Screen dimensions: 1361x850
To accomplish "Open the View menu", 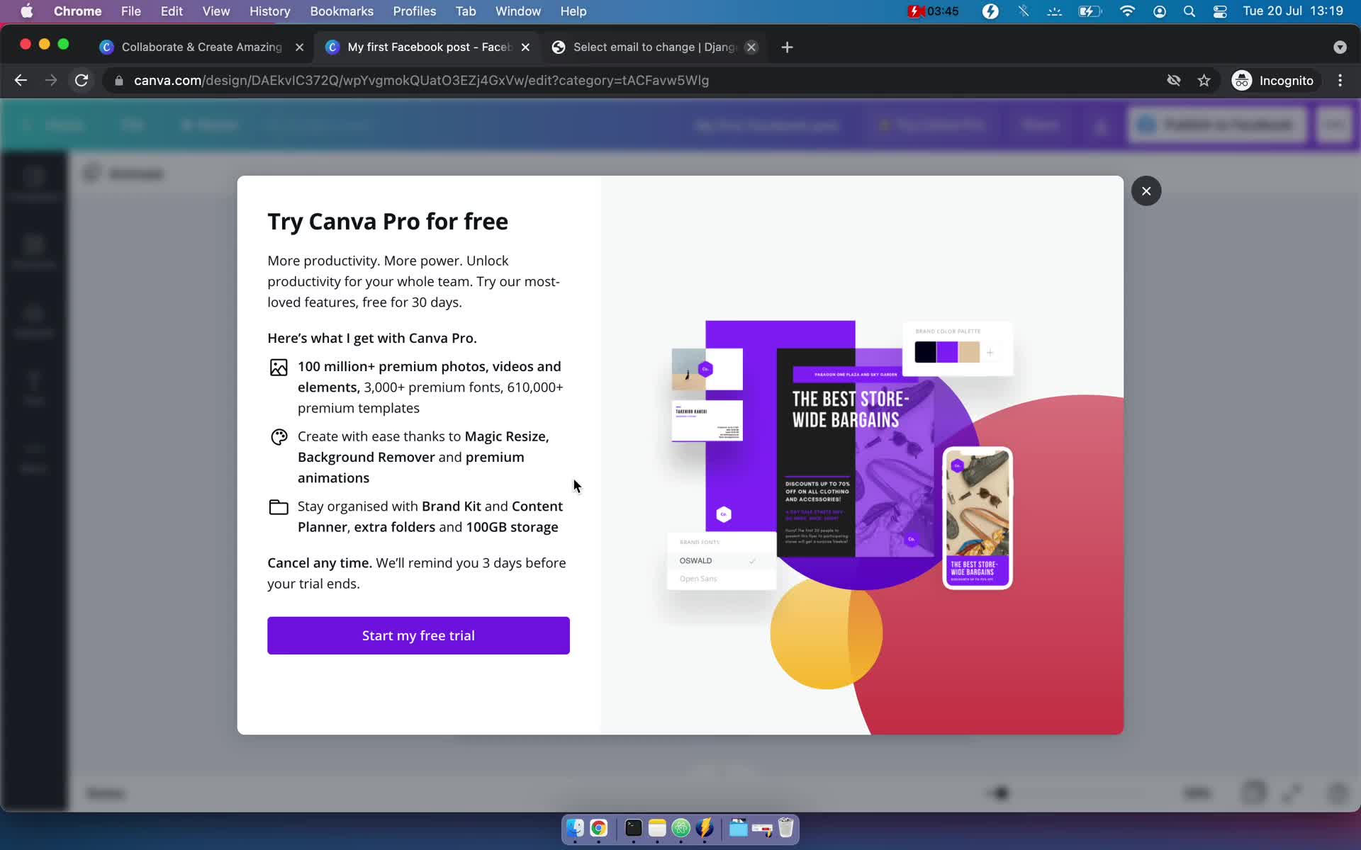I will point(215,11).
